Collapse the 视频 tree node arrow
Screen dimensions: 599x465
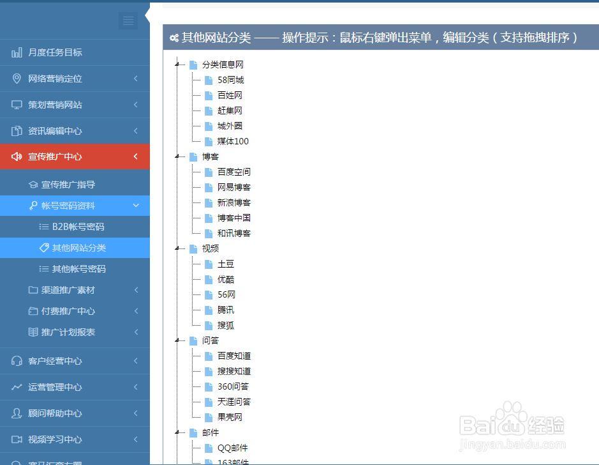click(x=177, y=248)
